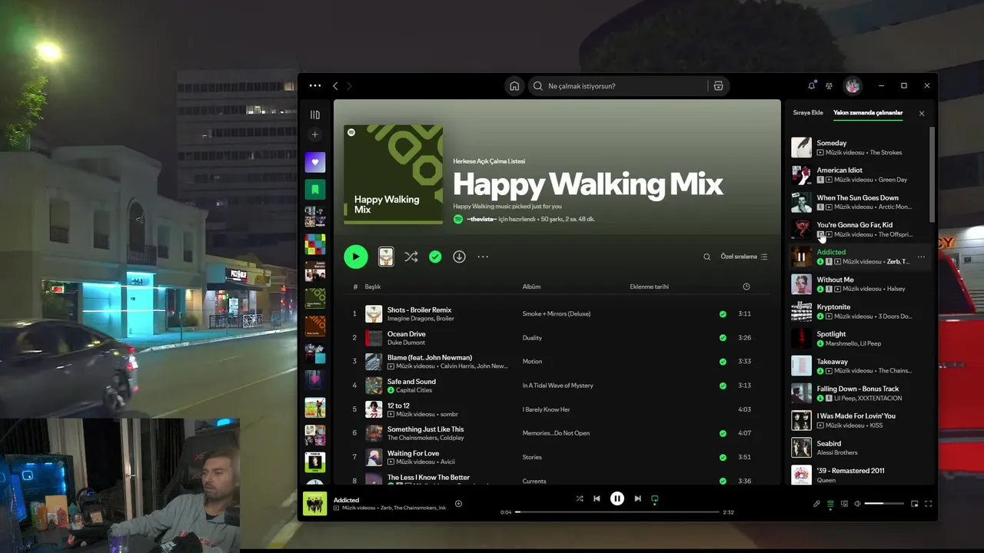The image size is (984, 553).
Task: Open Your Library in the left sidebar
Action: 314,114
